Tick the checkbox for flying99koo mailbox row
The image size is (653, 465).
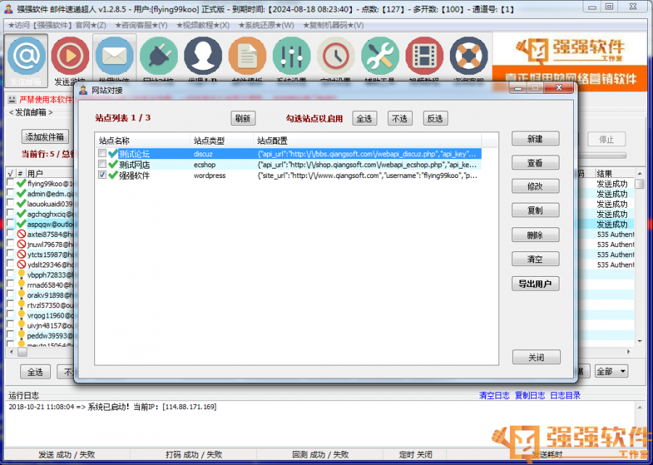pyautogui.click(x=10, y=183)
